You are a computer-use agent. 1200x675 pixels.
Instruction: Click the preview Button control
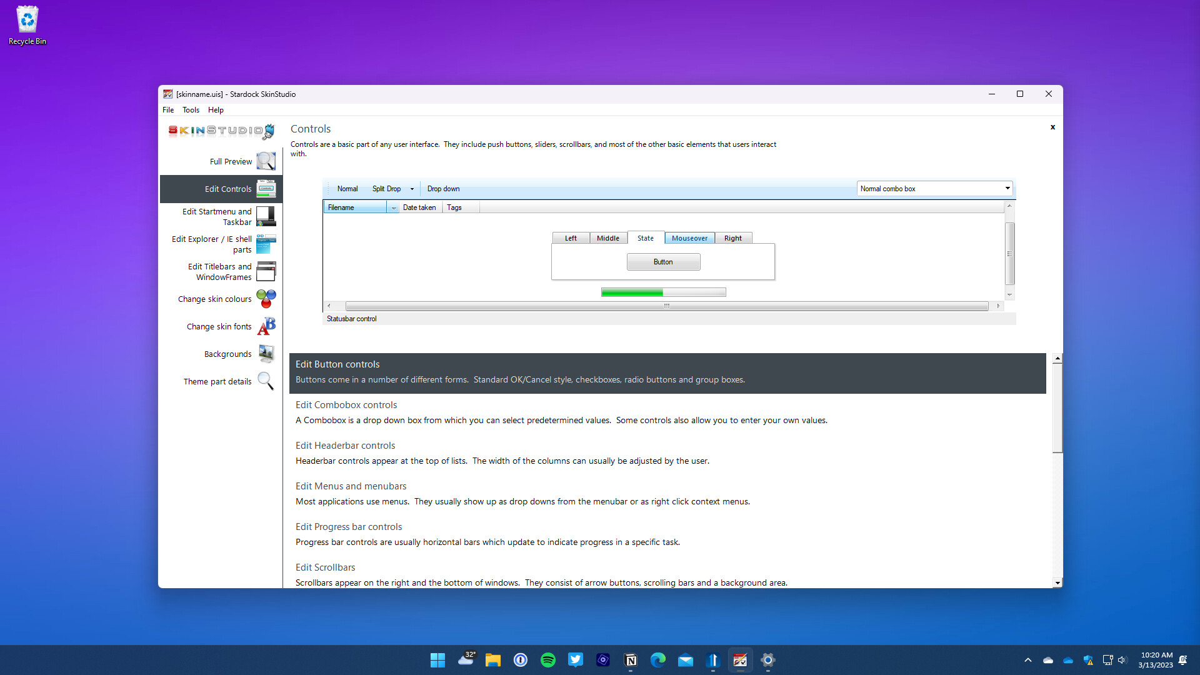664,261
